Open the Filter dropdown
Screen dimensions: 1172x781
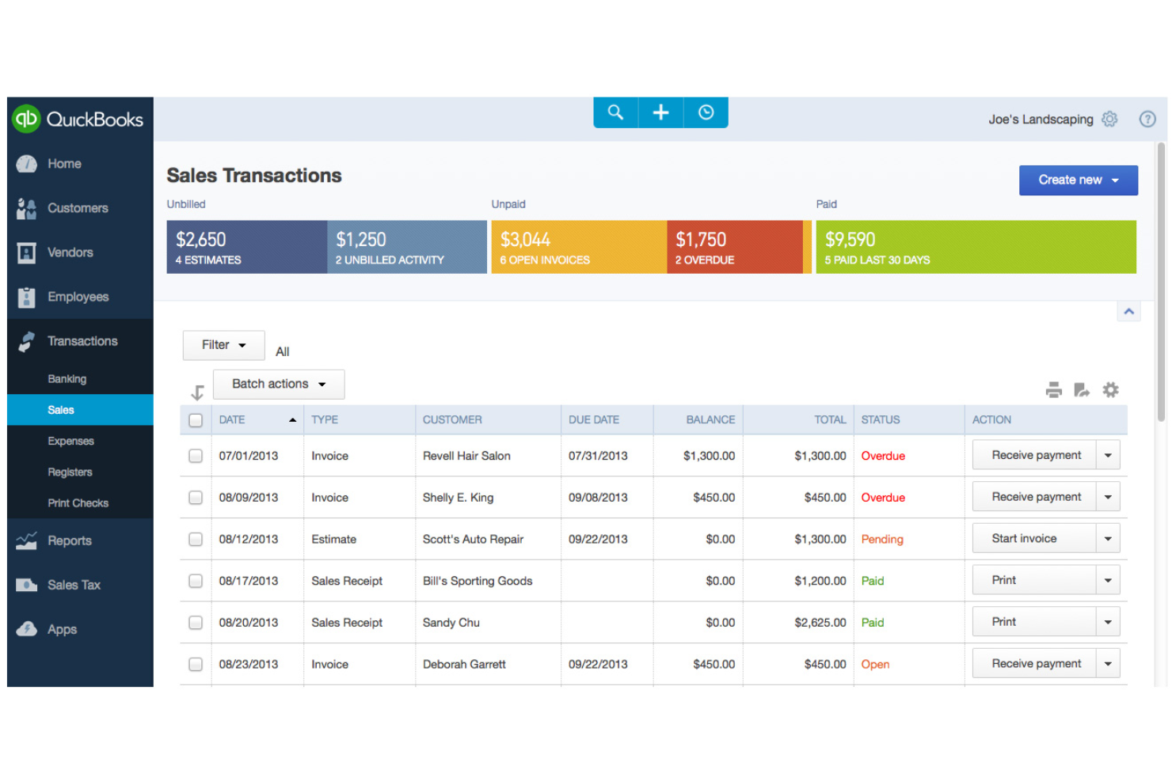223,345
